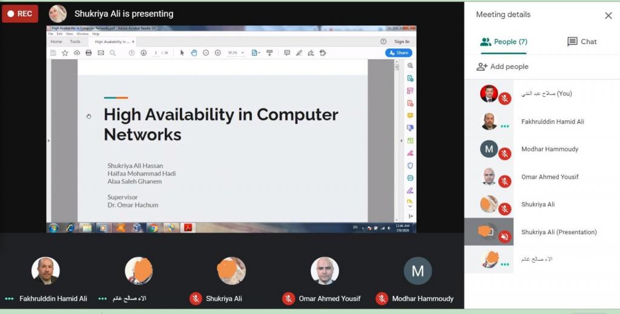Close the Meeting details panel

[x=608, y=16]
